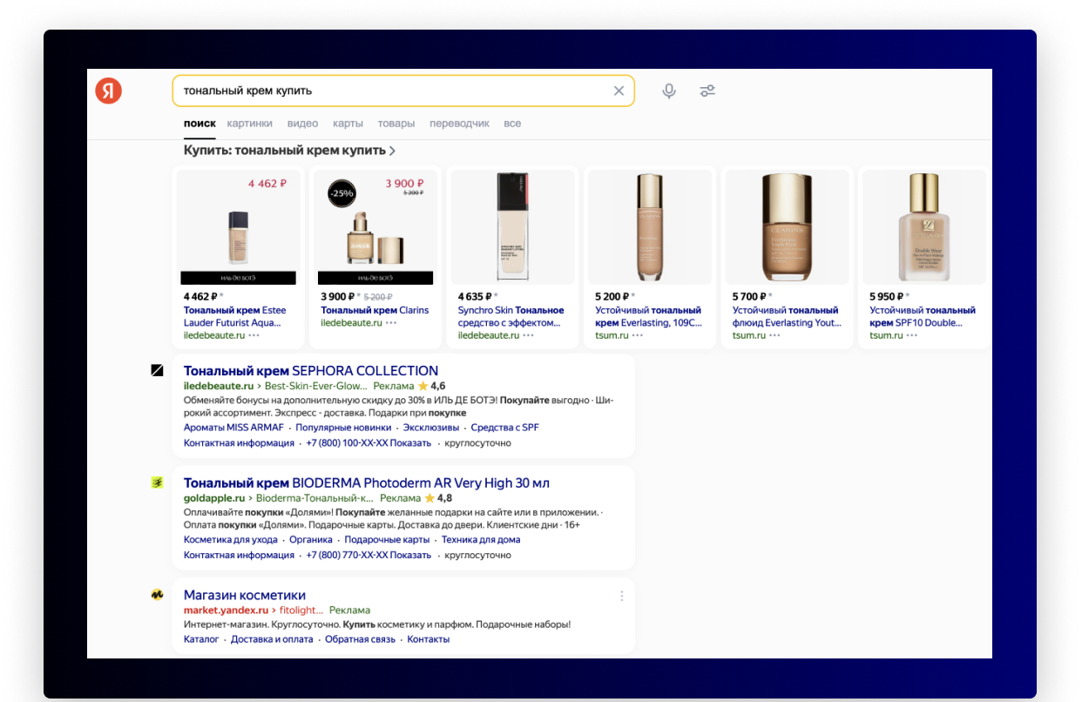Open the Каталог link under Магазин косметики
1082x702 pixels.
pos(201,638)
